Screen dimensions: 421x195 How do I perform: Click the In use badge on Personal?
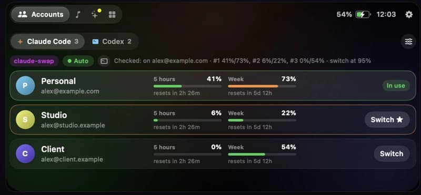pyautogui.click(x=396, y=86)
